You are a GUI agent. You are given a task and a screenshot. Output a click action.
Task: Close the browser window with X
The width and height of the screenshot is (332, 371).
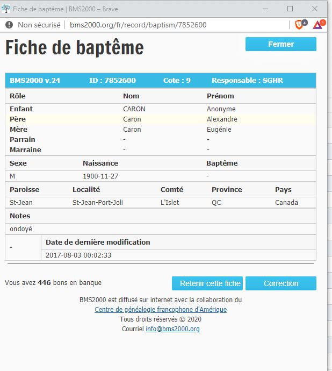pos(314,9)
